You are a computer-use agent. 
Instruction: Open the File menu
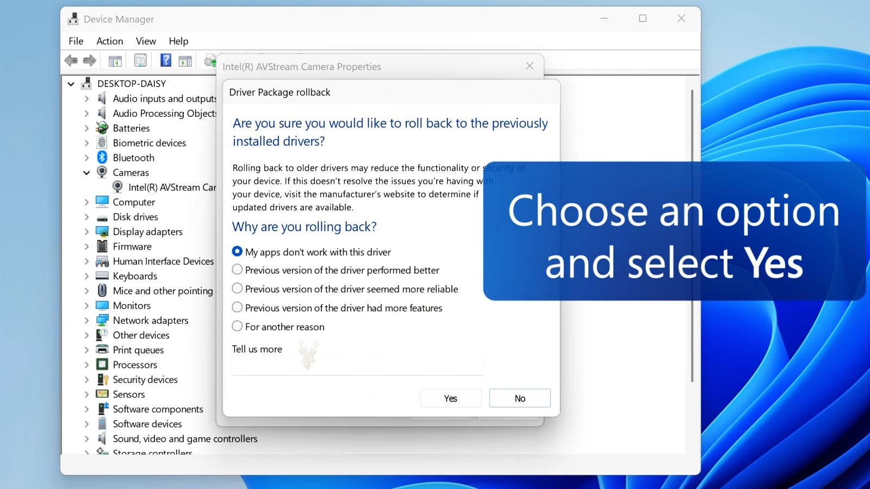point(76,41)
